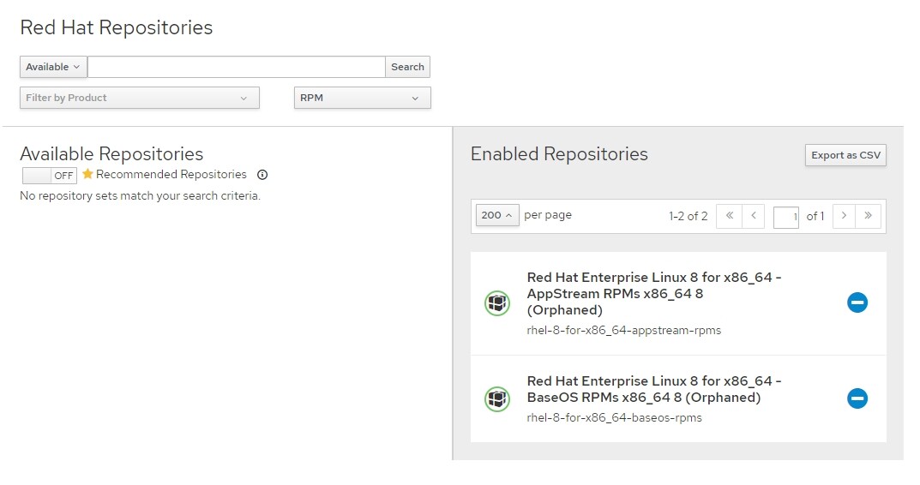Screen dimensions: 920x485
Task: Expand the Filter by Product dropdown
Action: 140,98
